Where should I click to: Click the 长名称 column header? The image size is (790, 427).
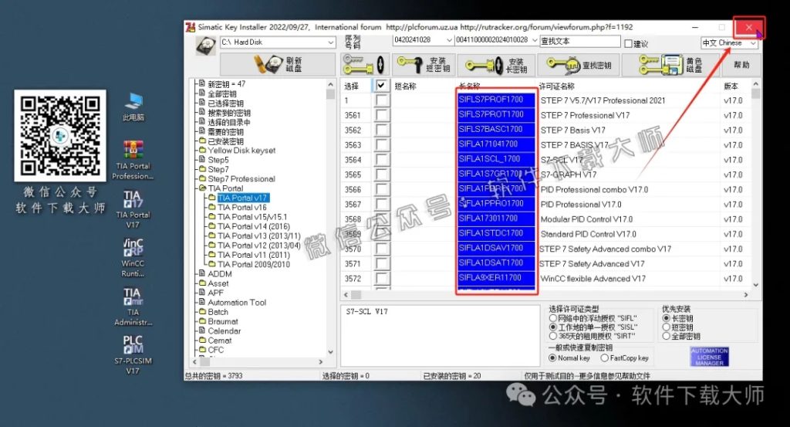coord(469,86)
